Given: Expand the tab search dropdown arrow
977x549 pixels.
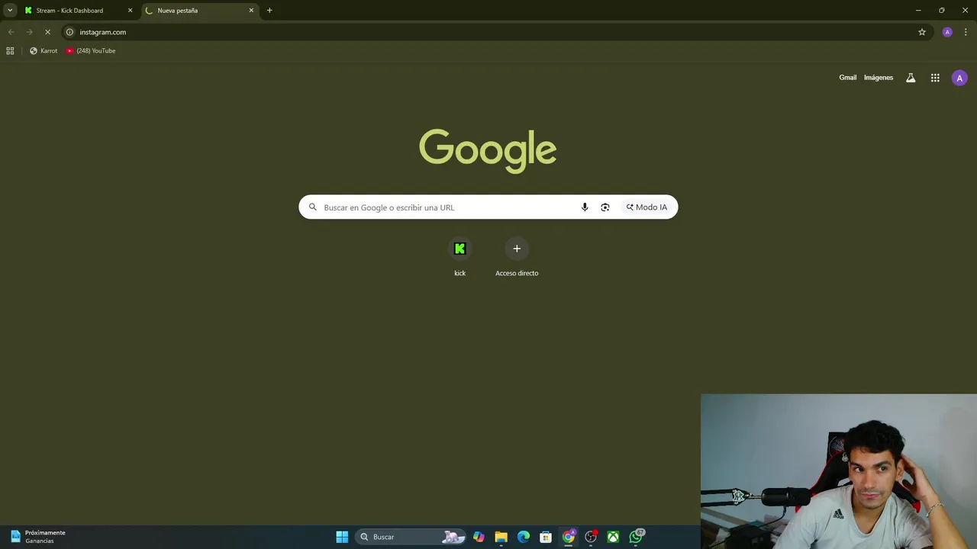Looking at the screenshot, I should (x=10, y=11).
